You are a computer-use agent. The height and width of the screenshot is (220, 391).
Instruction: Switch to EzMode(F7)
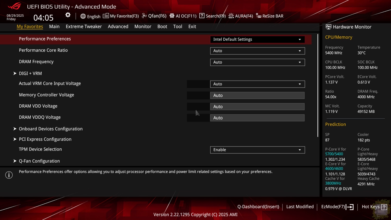coord(337,207)
